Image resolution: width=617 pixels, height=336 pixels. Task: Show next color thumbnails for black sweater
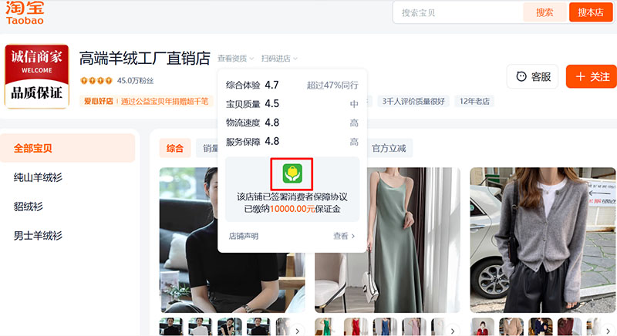(x=298, y=330)
